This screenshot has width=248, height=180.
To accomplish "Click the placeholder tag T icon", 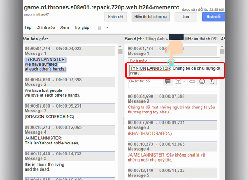I will 178,81.
